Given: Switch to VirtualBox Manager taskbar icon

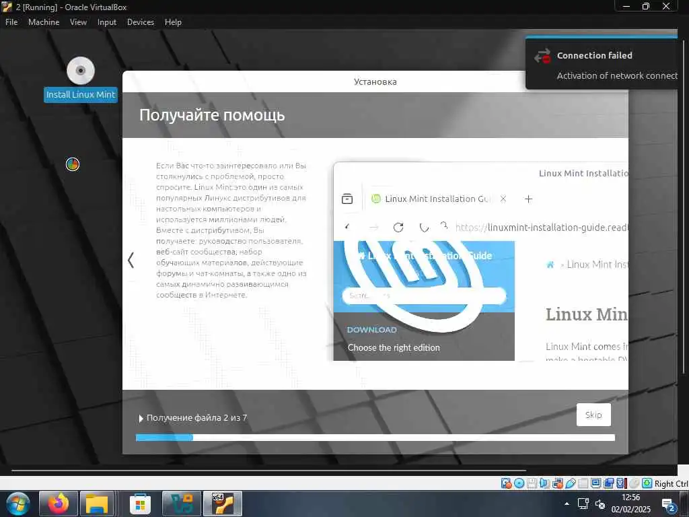Looking at the screenshot, I should [x=182, y=504].
